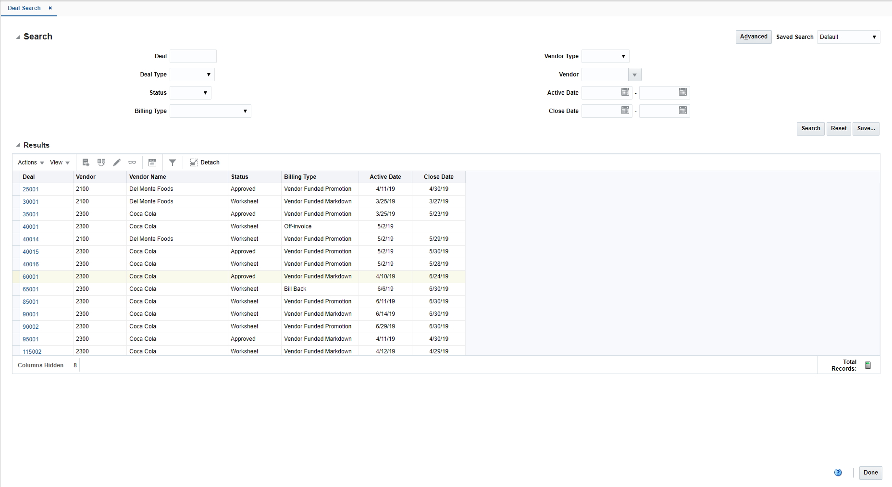Image resolution: width=892 pixels, height=487 pixels.
Task: Open deal 25001 link
Action: 31,189
